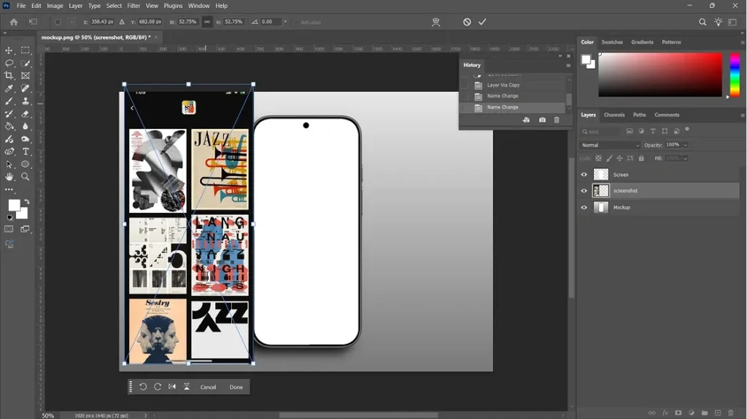Open the Edit Toolbar three-dots menu
Image resolution: width=747 pixels, height=419 pixels.
coord(9,189)
